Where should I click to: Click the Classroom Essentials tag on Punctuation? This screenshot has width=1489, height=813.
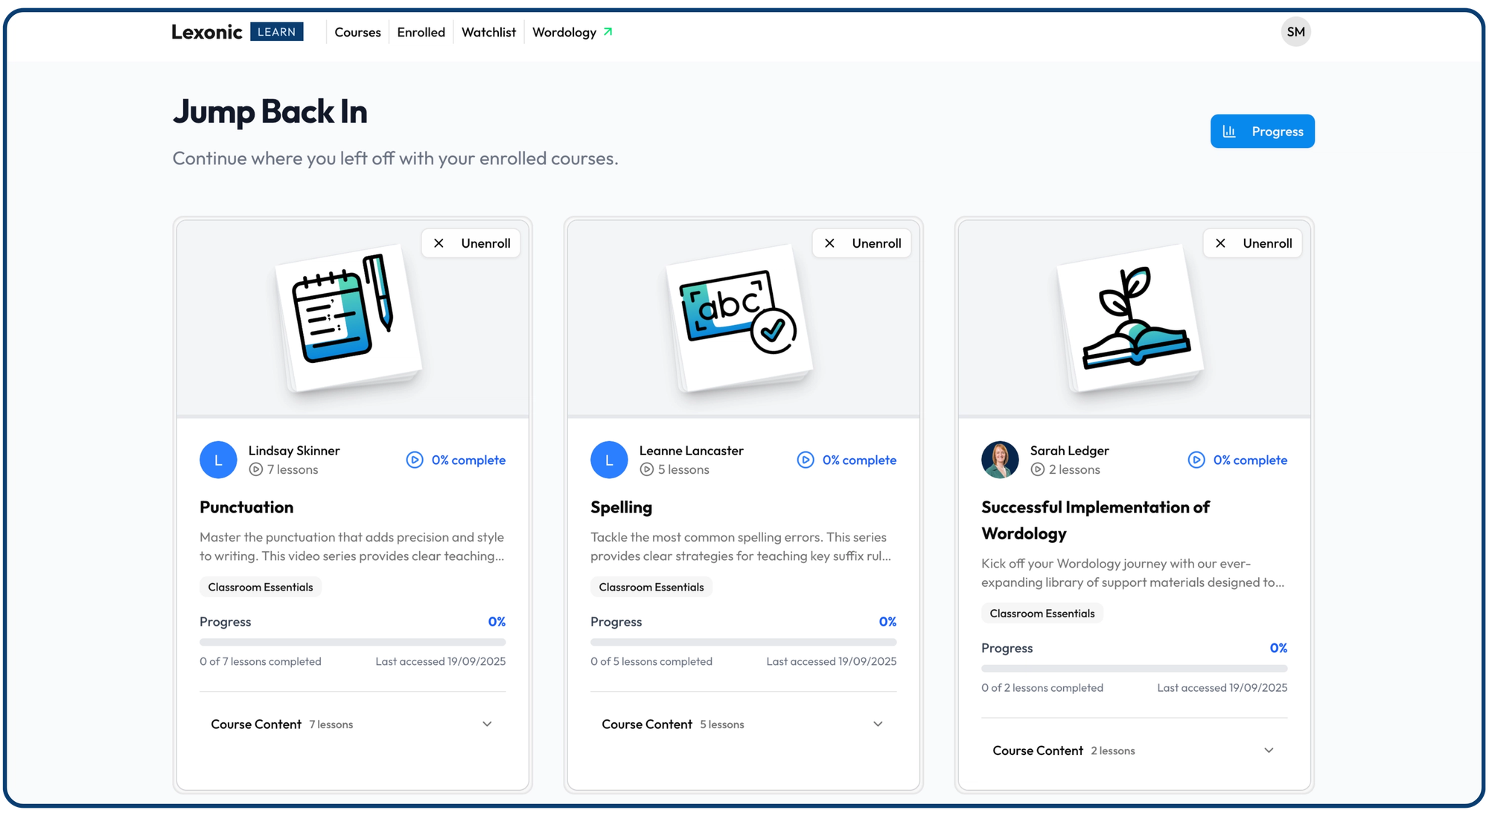[261, 587]
